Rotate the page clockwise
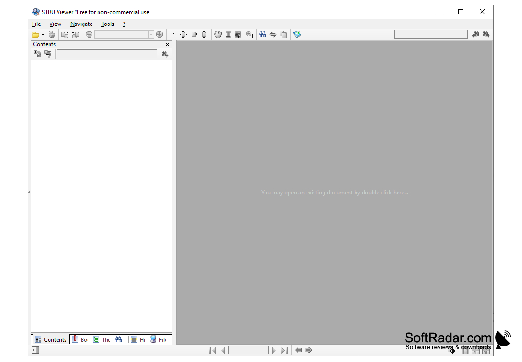Viewport: 522px width, 362px height. point(65,34)
